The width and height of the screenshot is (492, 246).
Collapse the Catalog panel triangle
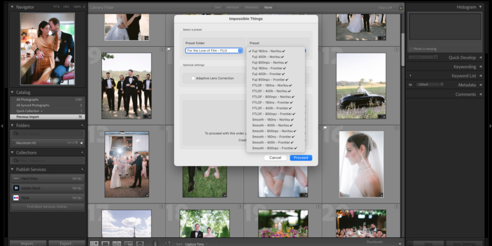coord(12,93)
